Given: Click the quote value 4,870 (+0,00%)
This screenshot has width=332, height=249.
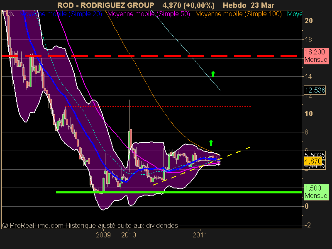Looking at the screenshot, I should tap(188, 5).
